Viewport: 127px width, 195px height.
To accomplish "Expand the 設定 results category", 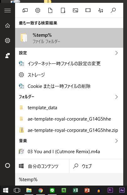I will (x=116, y=53).
